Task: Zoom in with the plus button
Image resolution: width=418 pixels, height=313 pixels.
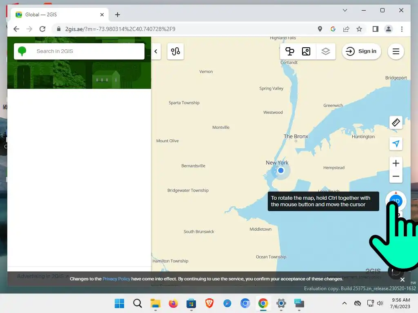Action: [x=396, y=163]
